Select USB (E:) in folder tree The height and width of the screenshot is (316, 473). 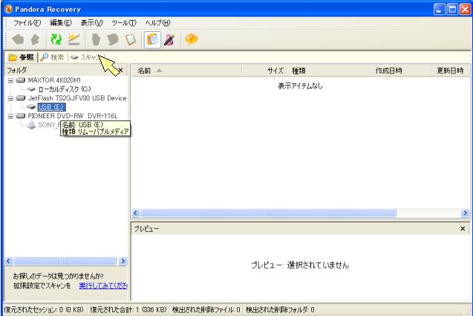point(51,107)
